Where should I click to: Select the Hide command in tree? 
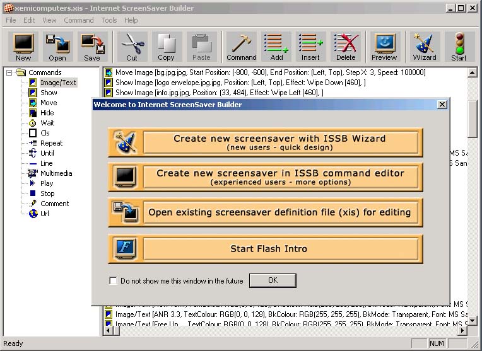coord(47,113)
